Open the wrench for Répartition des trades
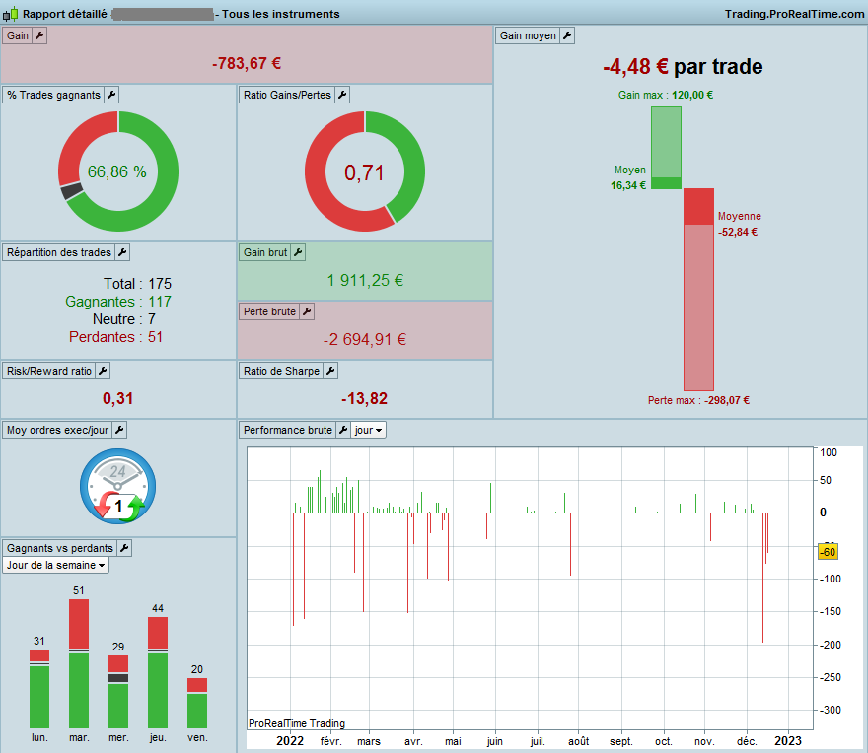The height and width of the screenshot is (753, 868). [x=122, y=252]
